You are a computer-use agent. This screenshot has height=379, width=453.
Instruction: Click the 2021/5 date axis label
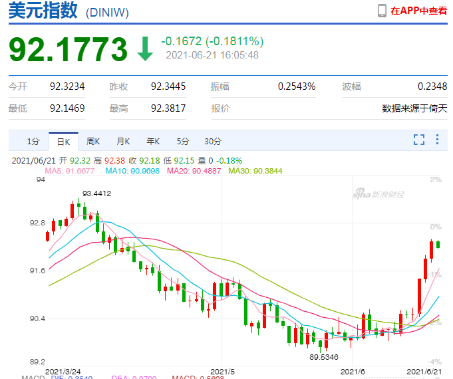222,372
